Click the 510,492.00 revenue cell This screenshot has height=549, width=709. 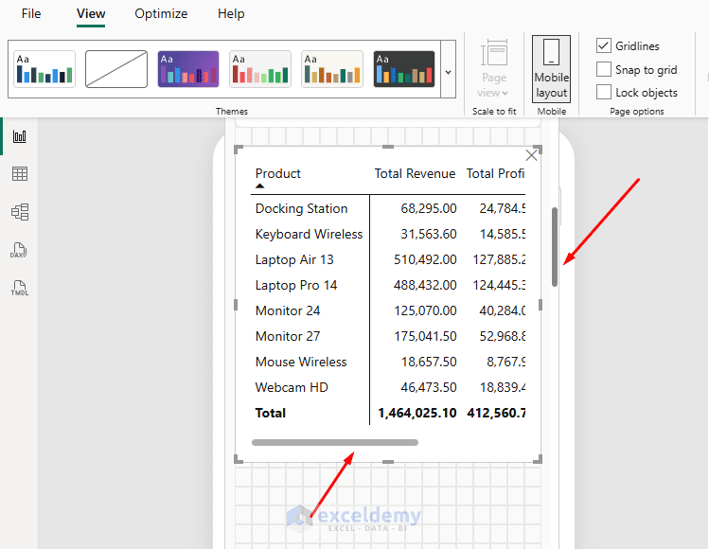425,259
